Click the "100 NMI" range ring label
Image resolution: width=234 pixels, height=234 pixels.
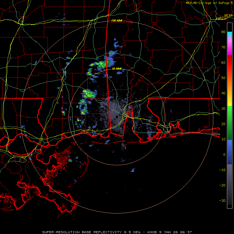(117, 21)
